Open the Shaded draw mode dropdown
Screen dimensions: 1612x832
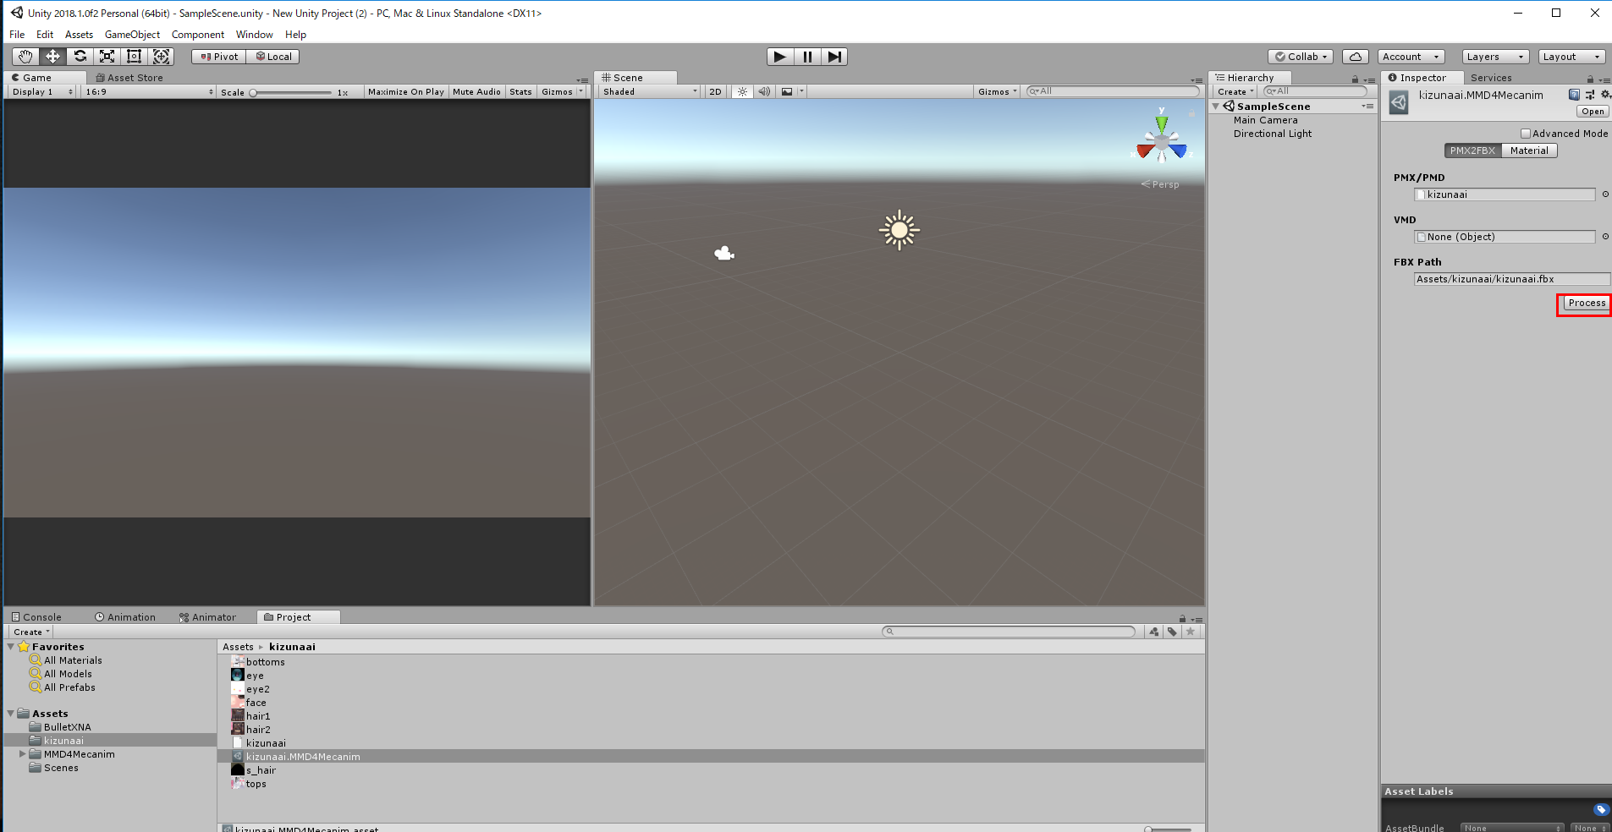[650, 91]
